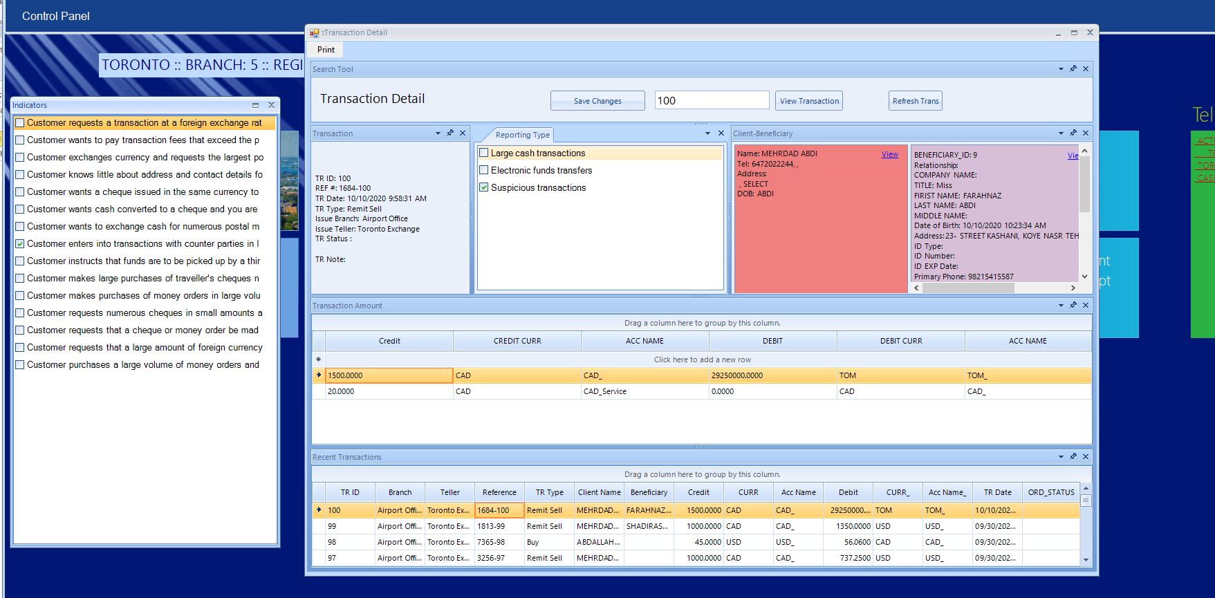Restore the Indicators panel window
This screenshot has width=1215, height=598.
tap(255, 105)
